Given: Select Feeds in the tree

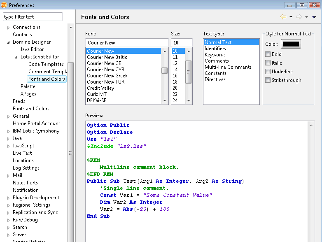Looking at the screenshot, I should click(x=19, y=101).
